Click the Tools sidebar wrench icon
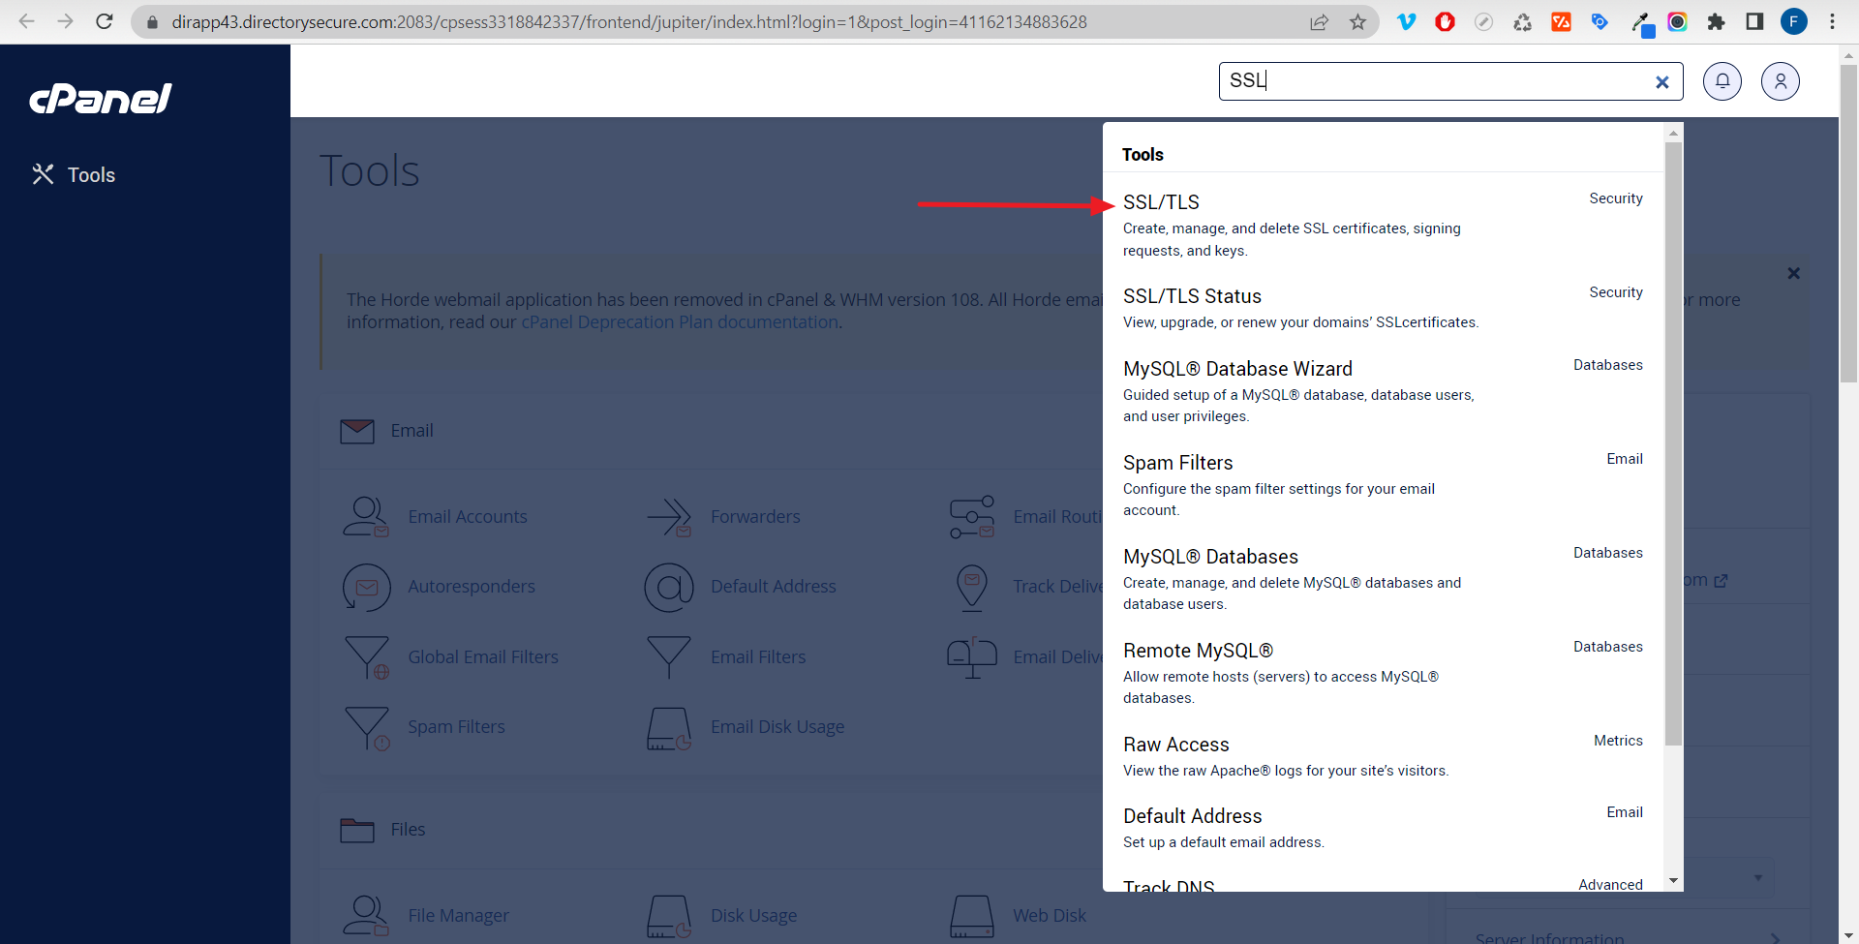Viewport: 1859px width, 944px height. [43, 174]
